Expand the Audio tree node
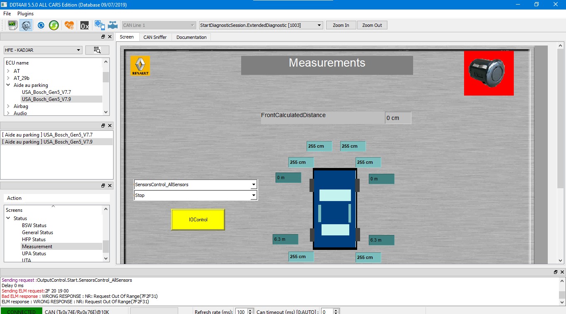This screenshot has width=566, height=314. (x=8, y=113)
